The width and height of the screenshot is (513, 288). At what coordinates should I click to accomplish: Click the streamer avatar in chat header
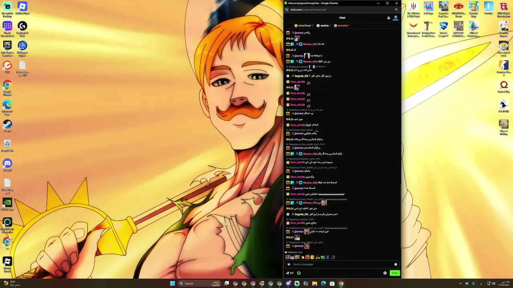click(396, 18)
